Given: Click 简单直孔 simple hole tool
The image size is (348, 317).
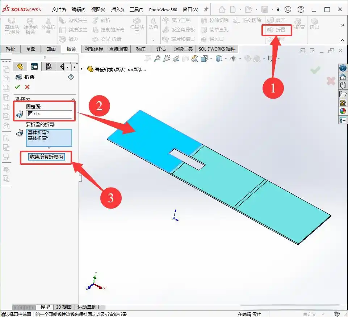Looking at the screenshot, I should click(215, 30).
